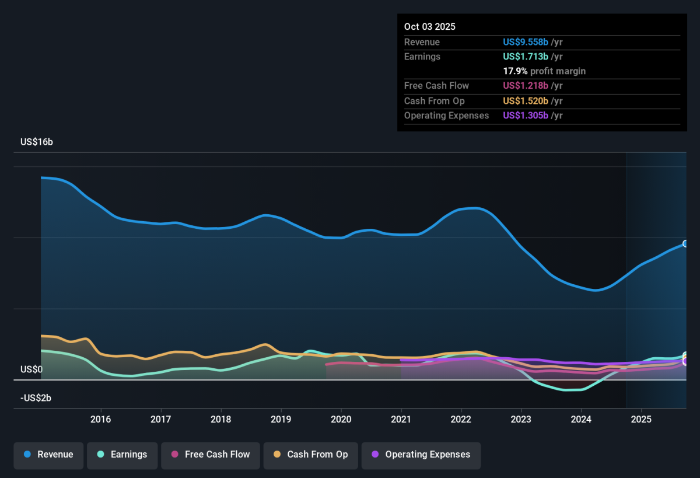Image resolution: width=700 pixels, height=478 pixels.
Task: Select the US$1.713b earnings value in tooltip
Action: (525, 57)
